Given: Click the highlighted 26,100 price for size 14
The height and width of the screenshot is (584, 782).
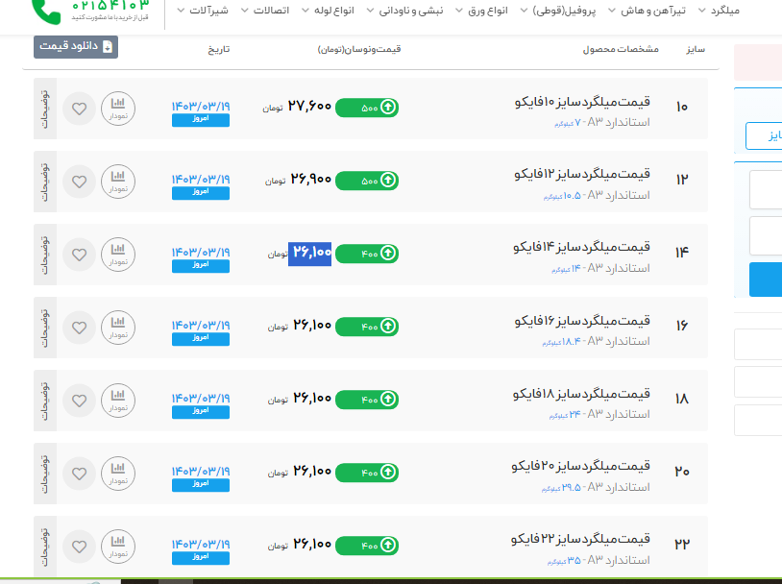Looking at the screenshot, I should pyautogui.click(x=310, y=253).
